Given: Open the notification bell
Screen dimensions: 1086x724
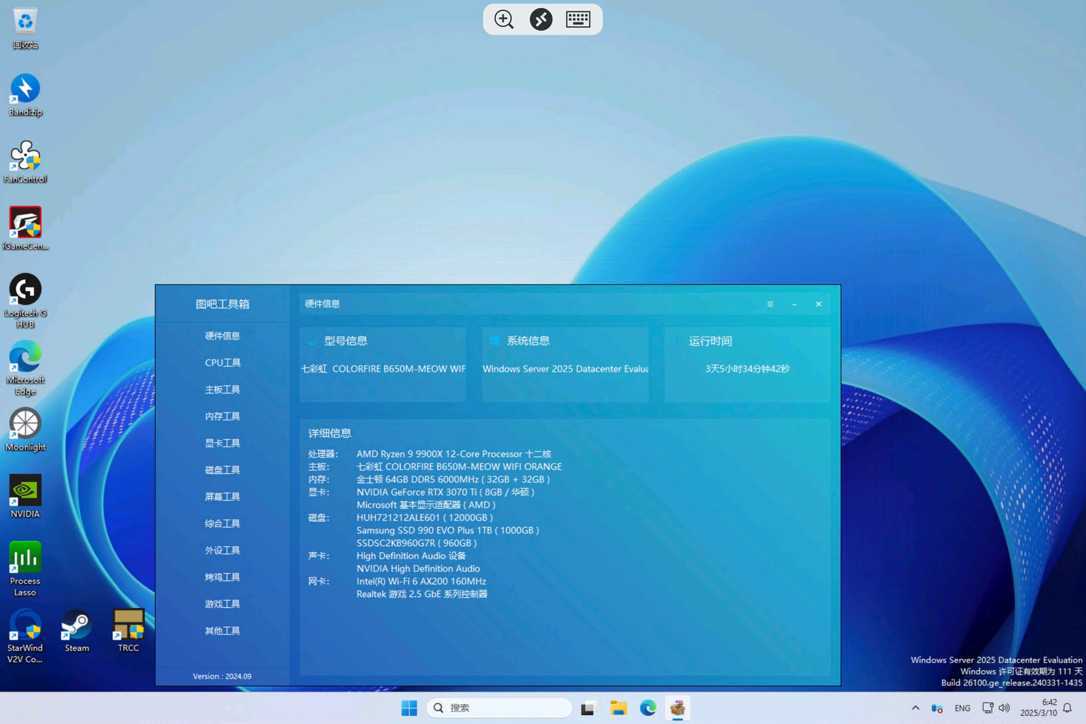Looking at the screenshot, I should point(1068,708).
